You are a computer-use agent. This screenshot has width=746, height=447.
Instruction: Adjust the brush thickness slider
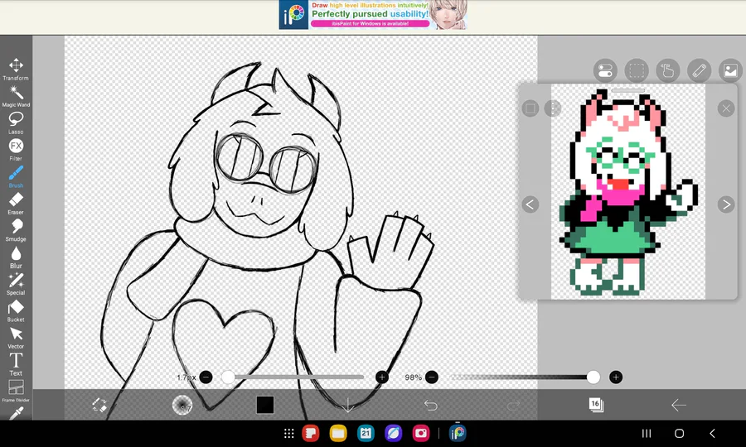point(293,377)
